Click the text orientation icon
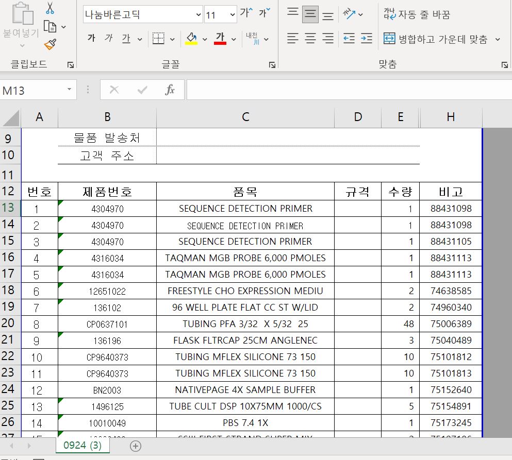Screen dimensions: 512x460 pos(349,14)
